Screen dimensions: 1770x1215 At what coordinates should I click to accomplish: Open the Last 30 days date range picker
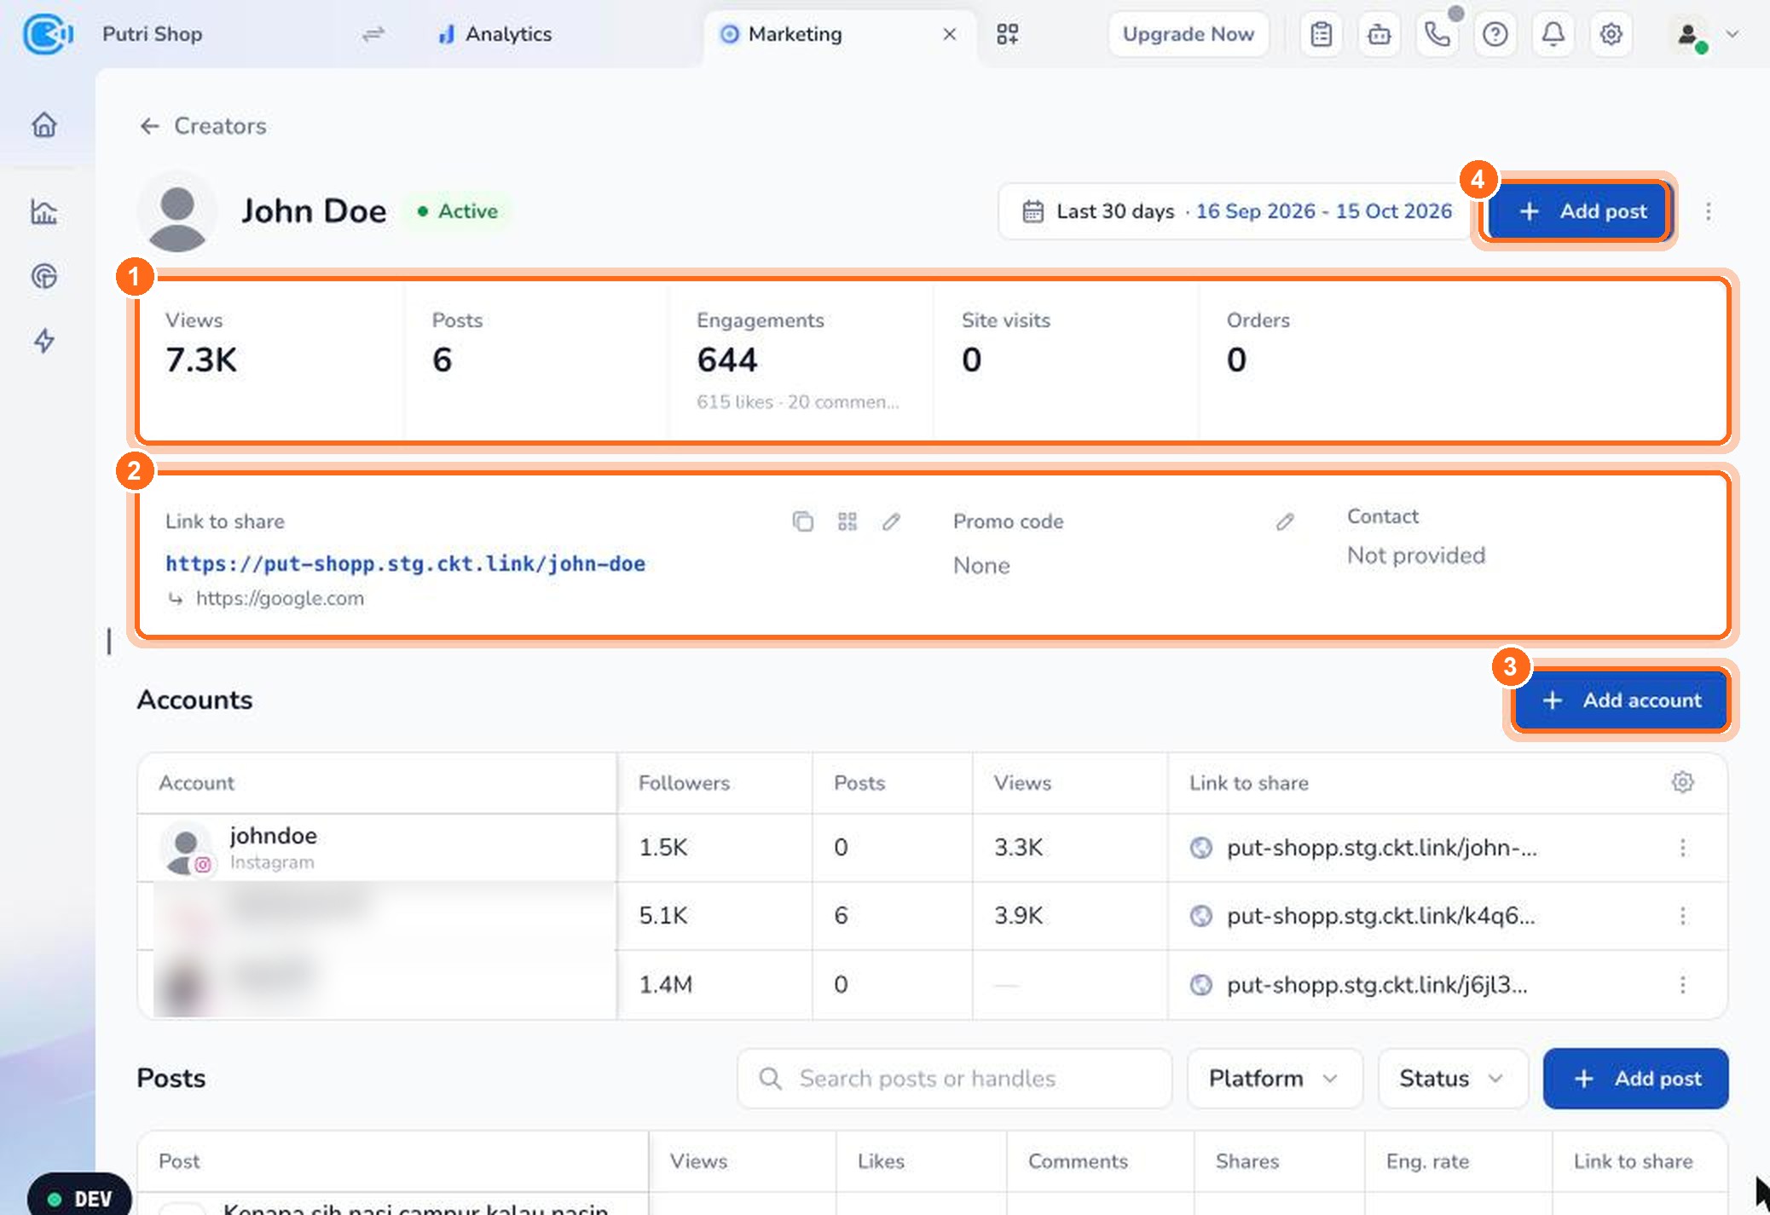(1236, 211)
